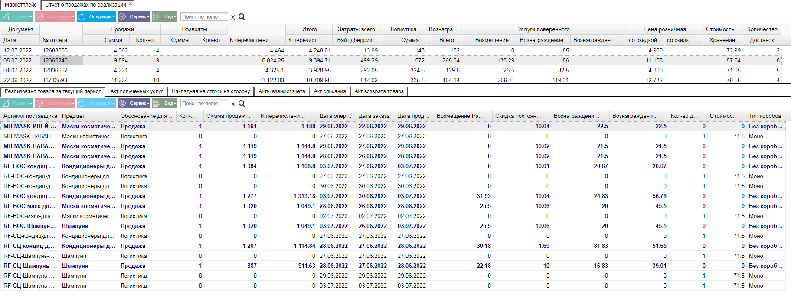This screenshot has width=791, height=296.
Task: Click the Тип коробов column header
Action: (765, 116)
